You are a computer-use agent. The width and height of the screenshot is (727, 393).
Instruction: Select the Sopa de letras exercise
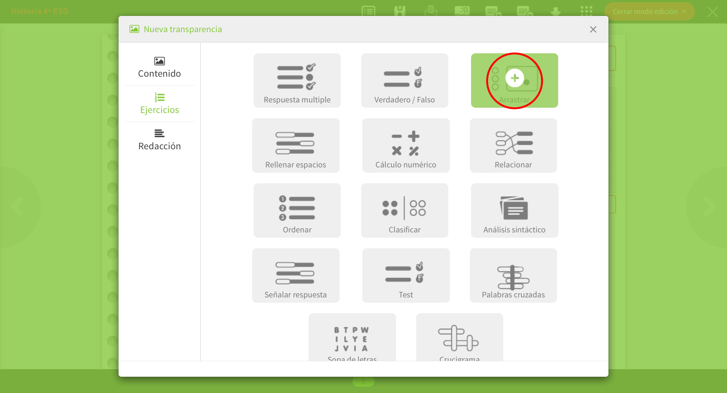click(x=352, y=337)
